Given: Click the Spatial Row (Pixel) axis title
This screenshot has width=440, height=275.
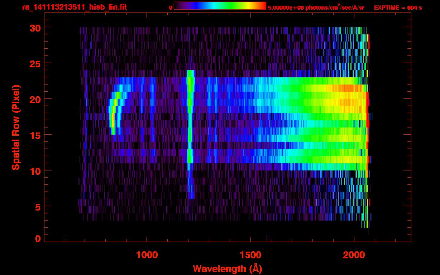Looking at the screenshot, I should click(x=15, y=127).
